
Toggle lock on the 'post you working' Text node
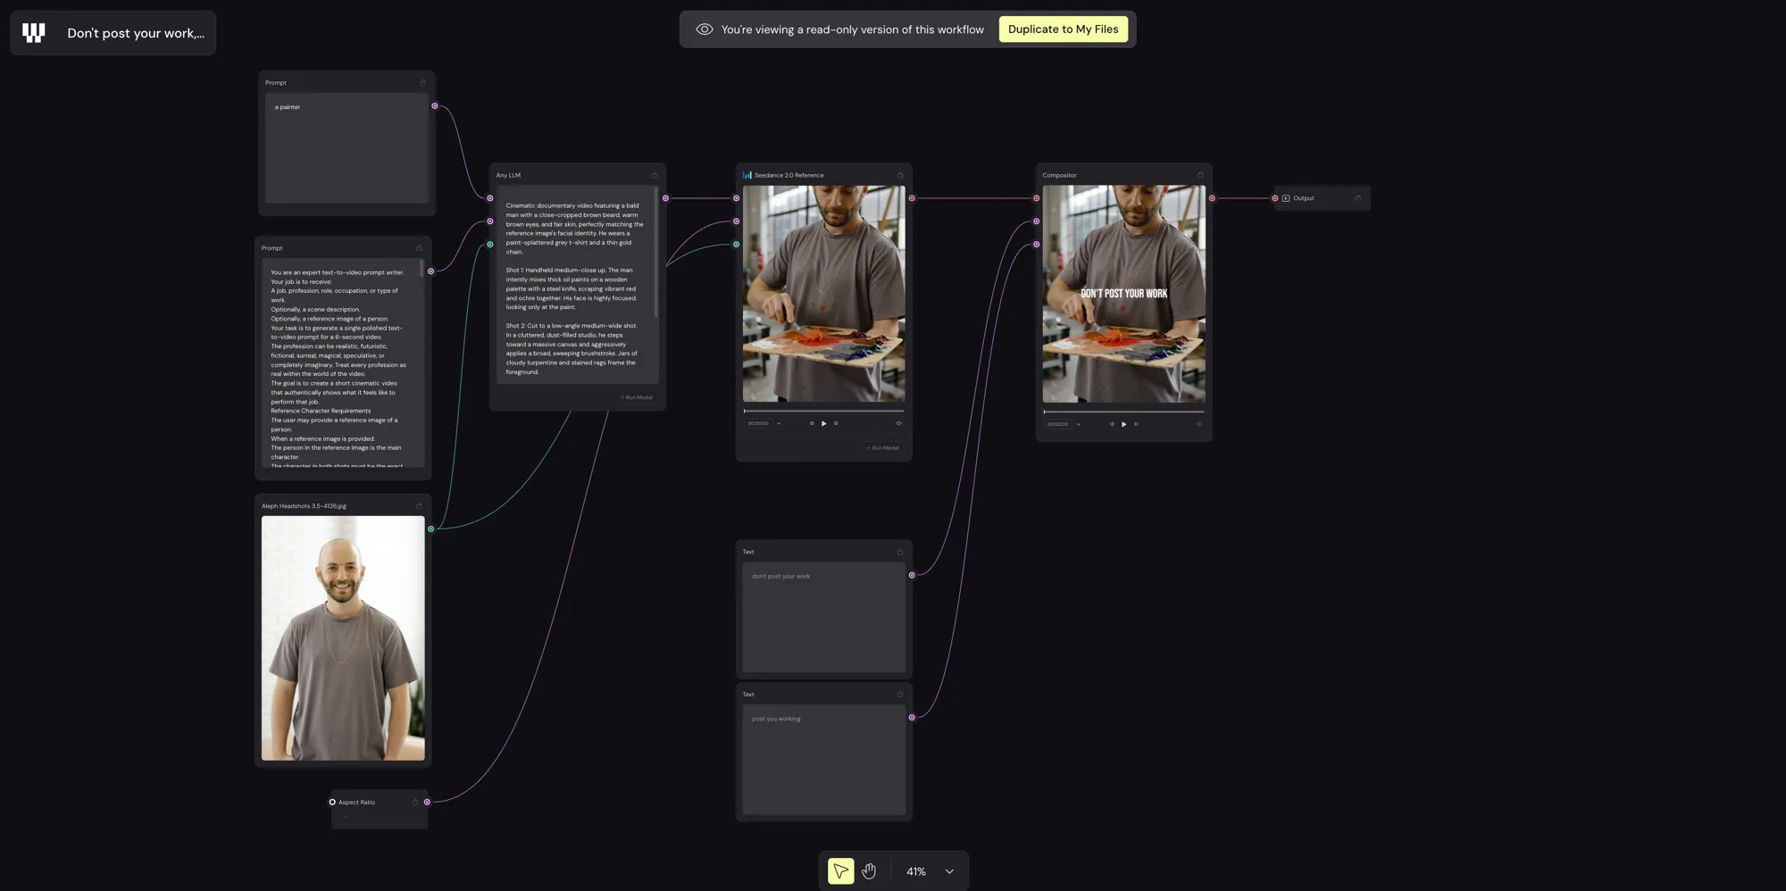tap(900, 694)
